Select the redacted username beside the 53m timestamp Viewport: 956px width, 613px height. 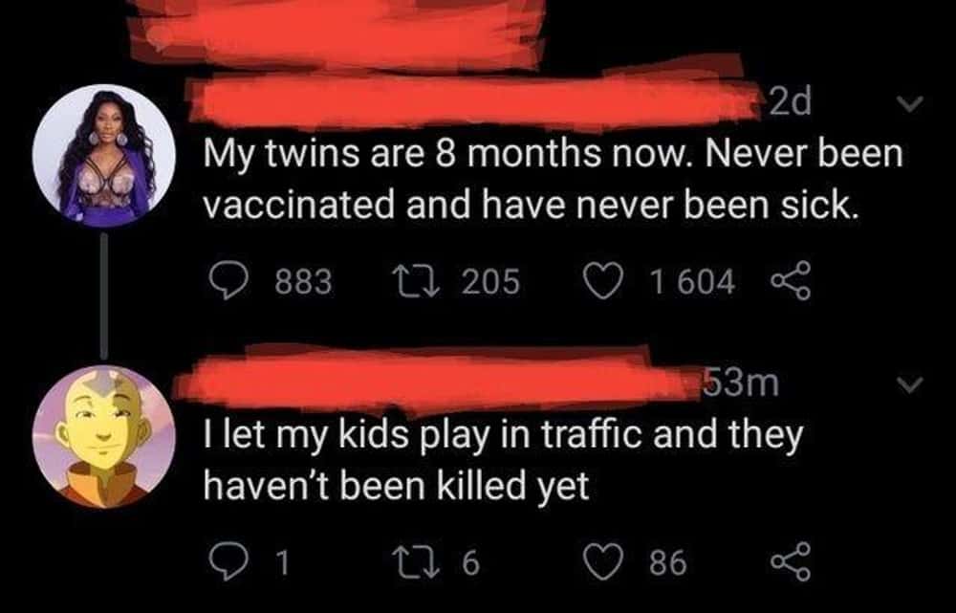(x=440, y=381)
